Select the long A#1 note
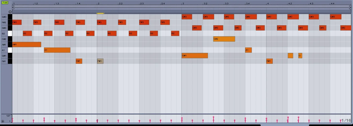This screenshot has width=353, height=126. (x=27, y=45)
